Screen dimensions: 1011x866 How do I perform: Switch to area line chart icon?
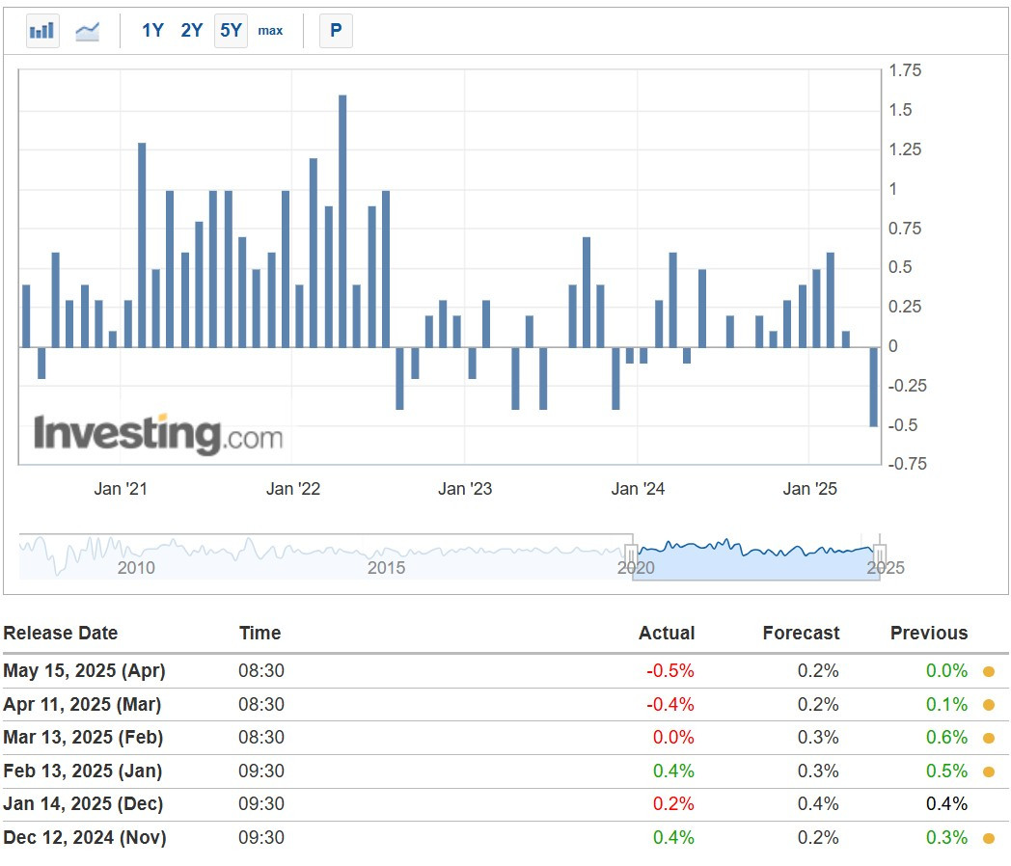click(87, 30)
